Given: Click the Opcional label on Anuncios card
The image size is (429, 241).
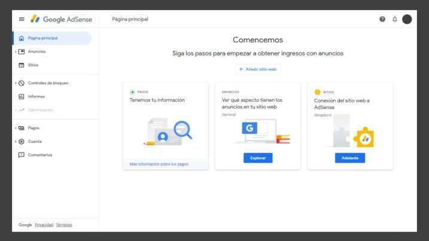Looking at the screenshot, I should 229,115.
